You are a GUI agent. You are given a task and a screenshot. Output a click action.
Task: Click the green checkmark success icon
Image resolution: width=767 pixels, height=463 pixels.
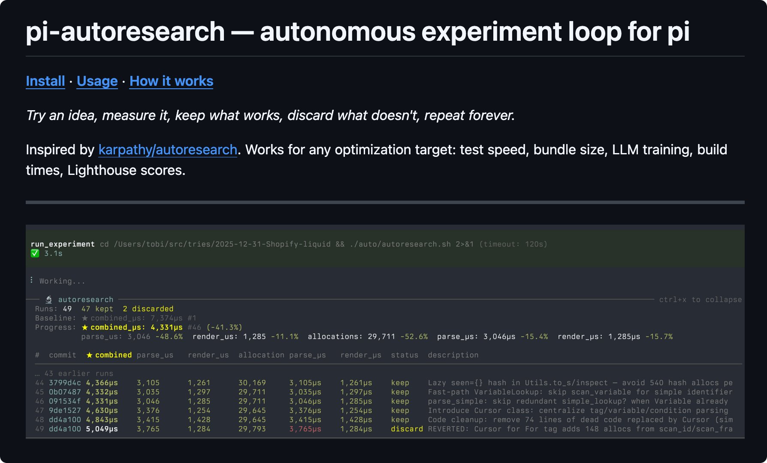[35, 253]
